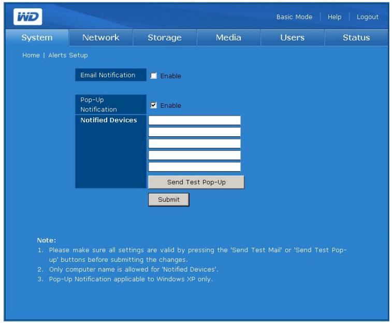392x323 pixels.
Task: Log out using the Logout link
Action: (x=368, y=17)
